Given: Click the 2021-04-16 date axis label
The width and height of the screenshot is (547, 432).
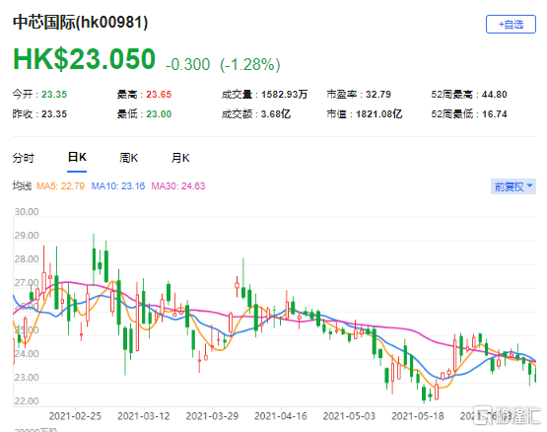Looking at the screenshot, I should [x=281, y=416].
